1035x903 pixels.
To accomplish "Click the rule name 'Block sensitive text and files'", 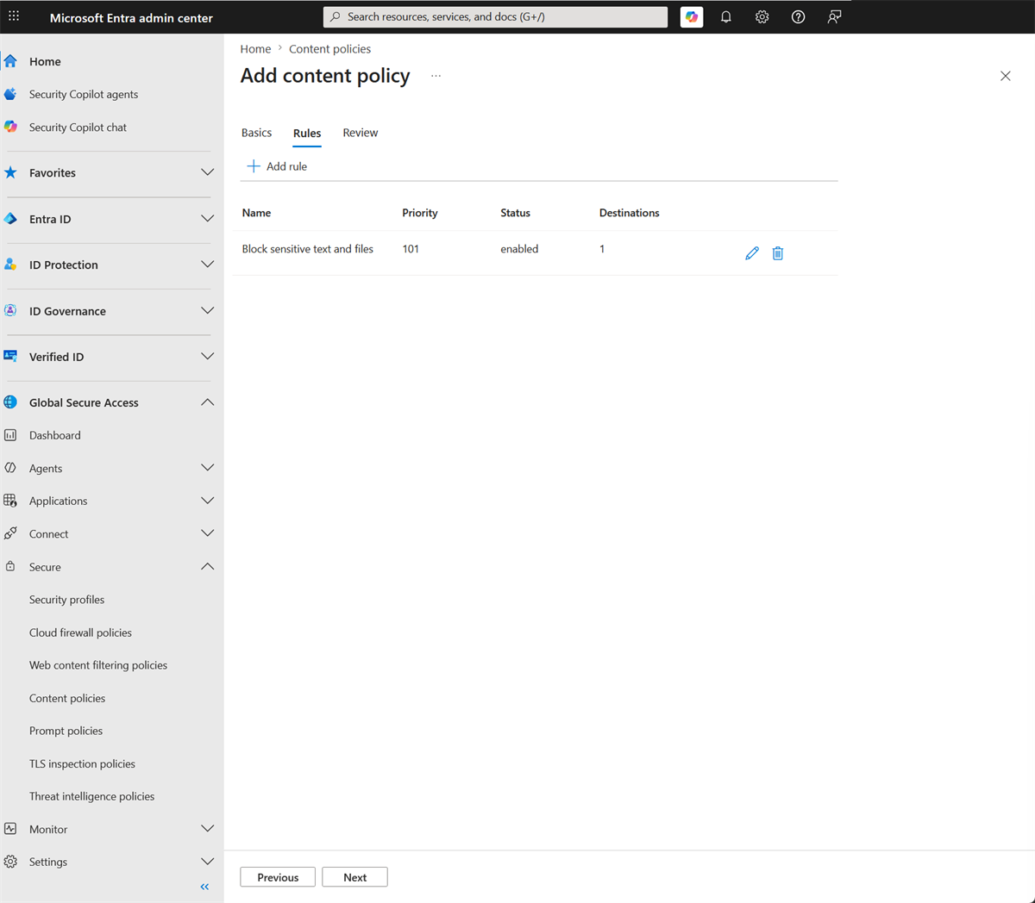I will [307, 249].
